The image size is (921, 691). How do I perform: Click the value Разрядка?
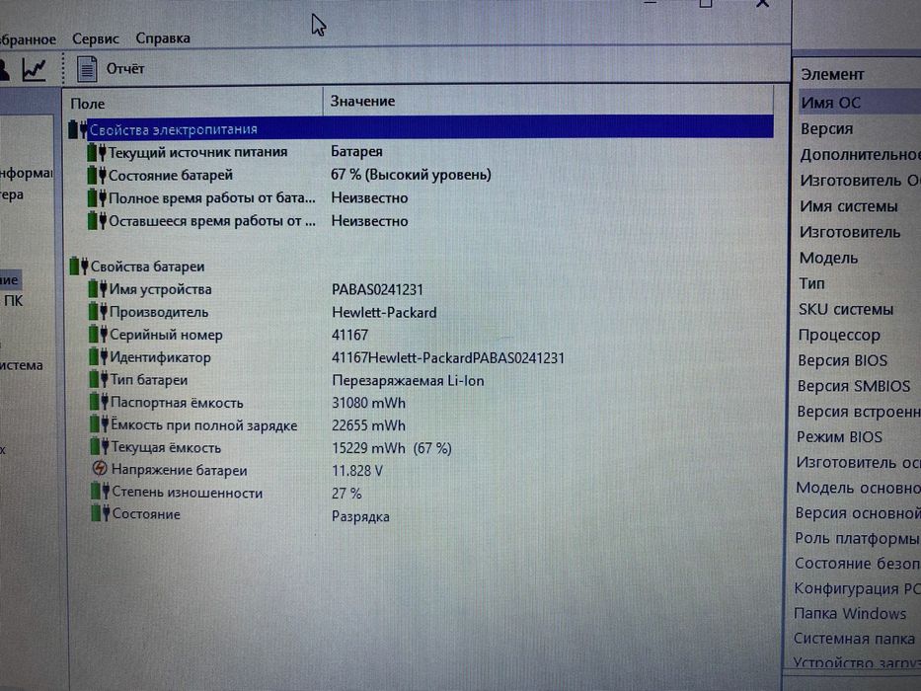point(360,516)
